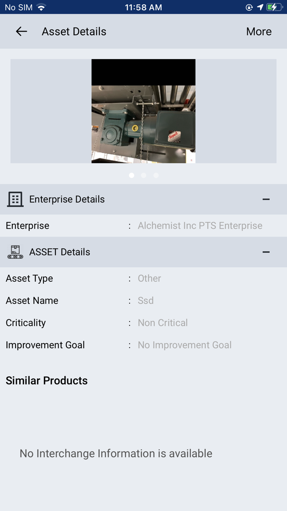The image size is (287, 511).
Task: Select the third carousel page dot
Action: 156,175
